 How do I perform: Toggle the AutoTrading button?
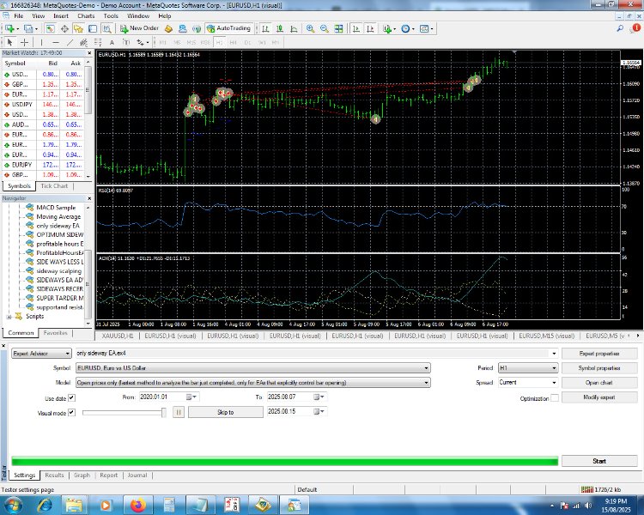click(229, 28)
